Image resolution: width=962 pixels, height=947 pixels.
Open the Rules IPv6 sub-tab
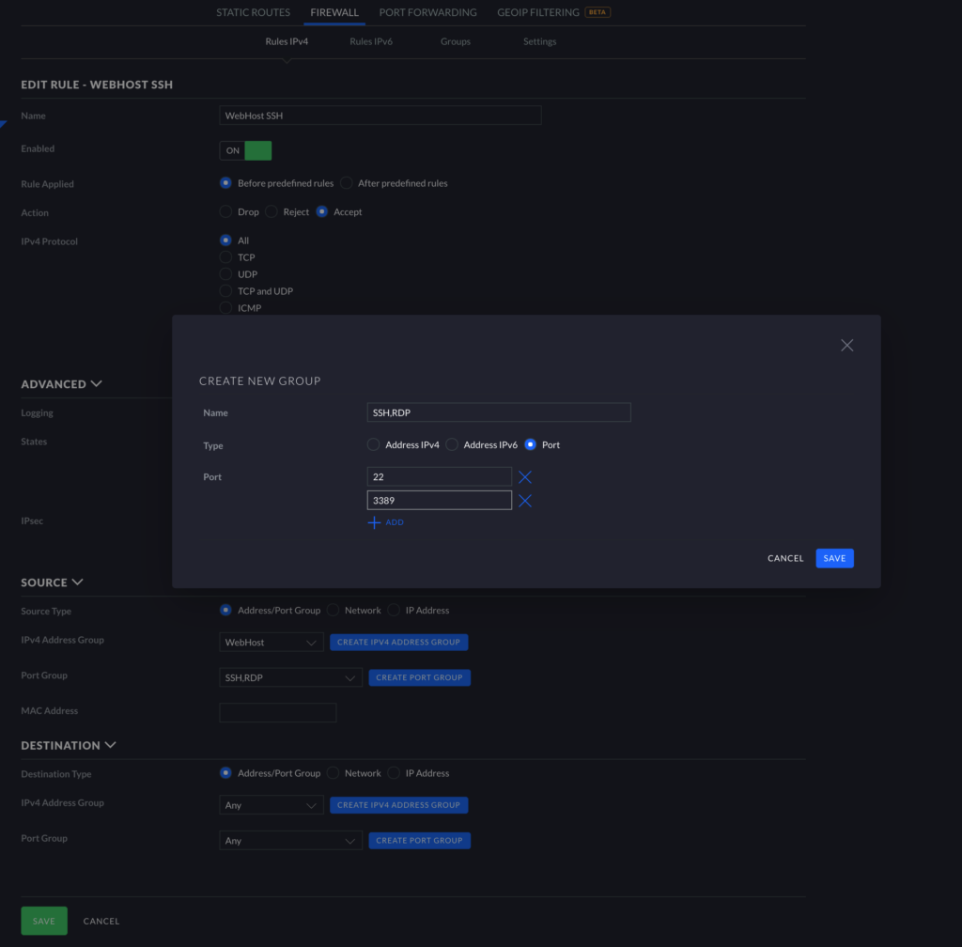[x=371, y=41]
